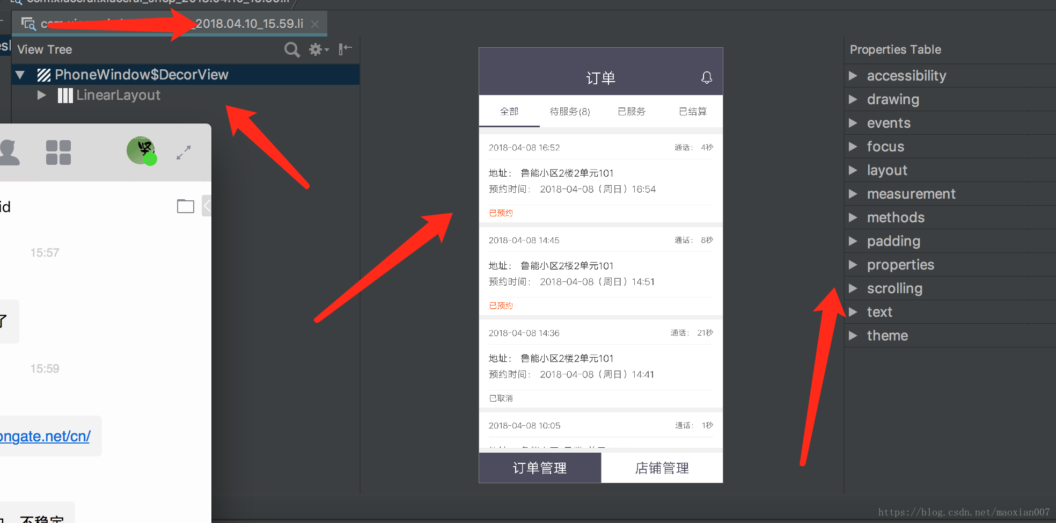Viewport: 1056px width, 523px height.
Task: Select the 已服务 tab
Action: pos(632,112)
